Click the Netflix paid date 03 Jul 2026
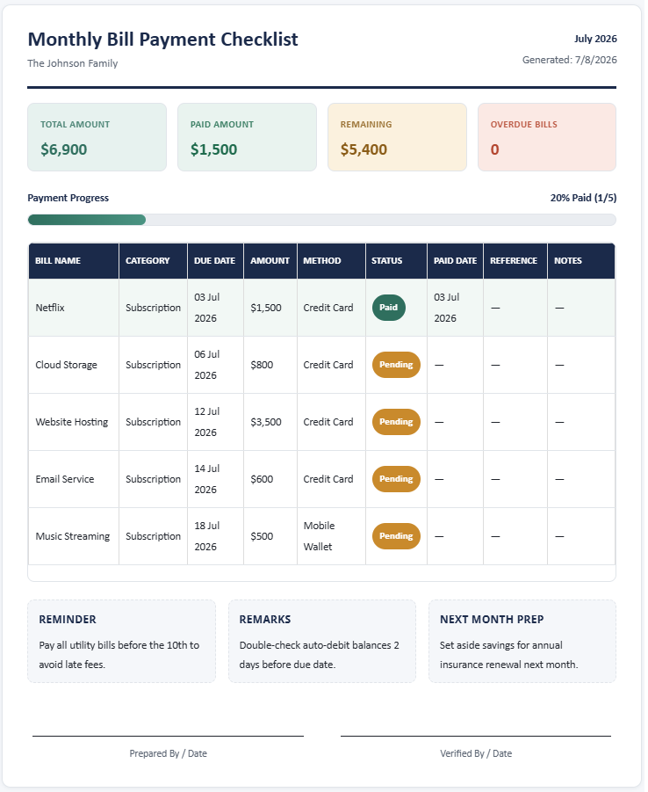Image resolution: width=648 pixels, height=792 pixels. tap(455, 308)
